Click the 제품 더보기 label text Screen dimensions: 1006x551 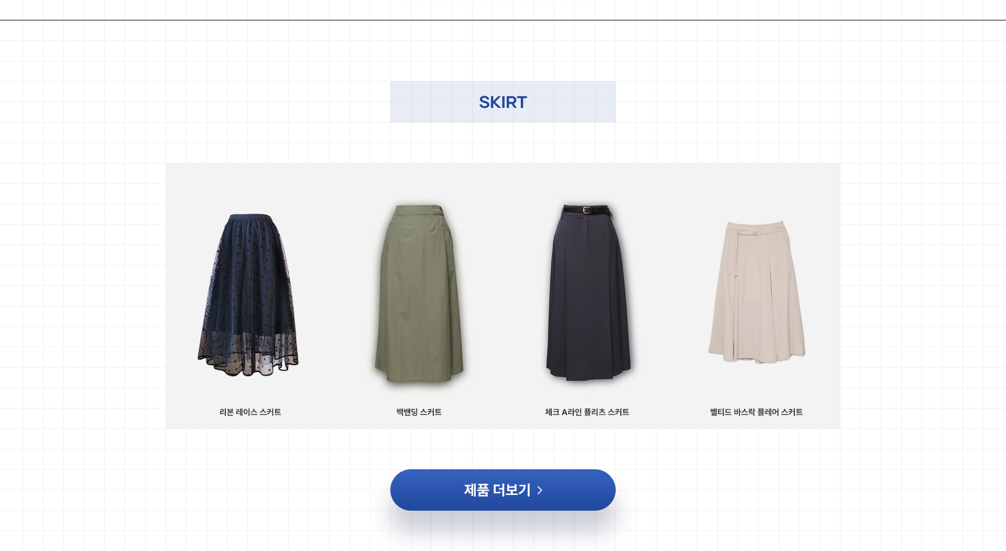(x=497, y=490)
